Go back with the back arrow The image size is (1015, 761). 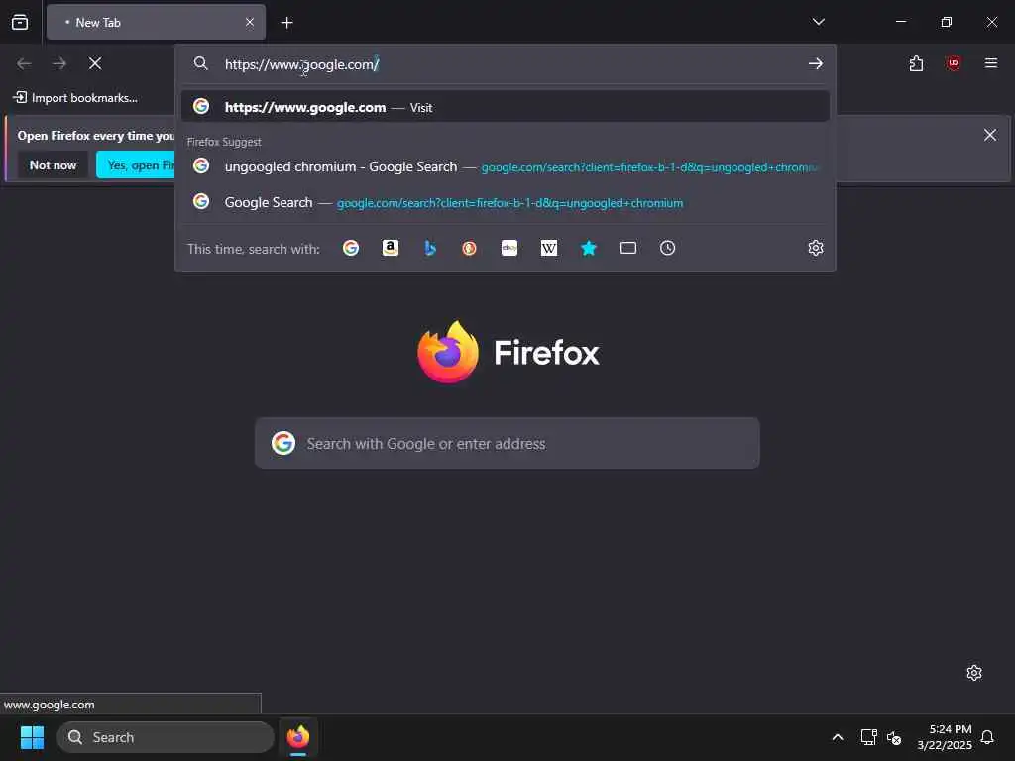(24, 63)
